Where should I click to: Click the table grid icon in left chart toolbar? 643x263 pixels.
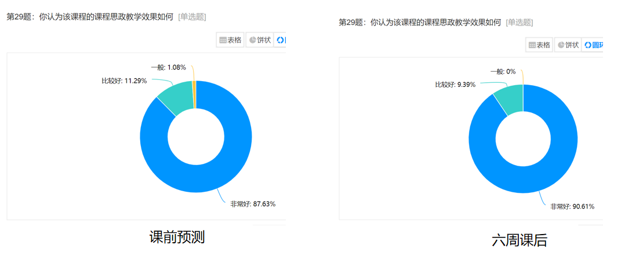[223, 41]
